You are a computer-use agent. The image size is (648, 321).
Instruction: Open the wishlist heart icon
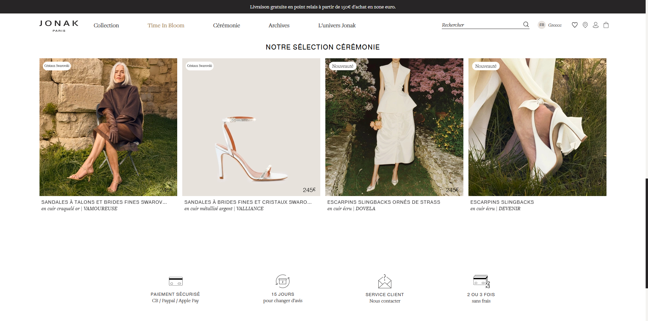pyautogui.click(x=575, y=25)
